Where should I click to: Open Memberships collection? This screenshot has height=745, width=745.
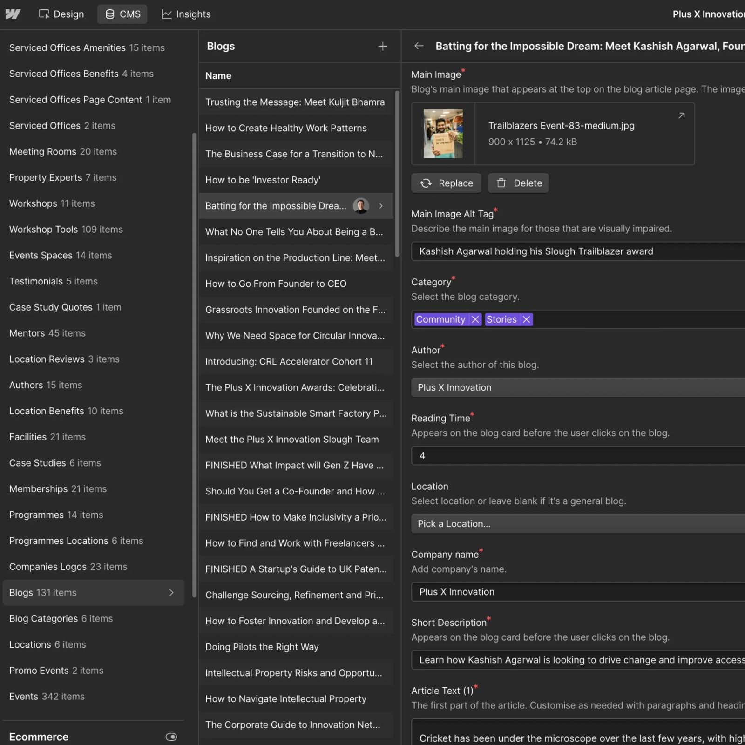pyautogui.click(x=58, y=489)
